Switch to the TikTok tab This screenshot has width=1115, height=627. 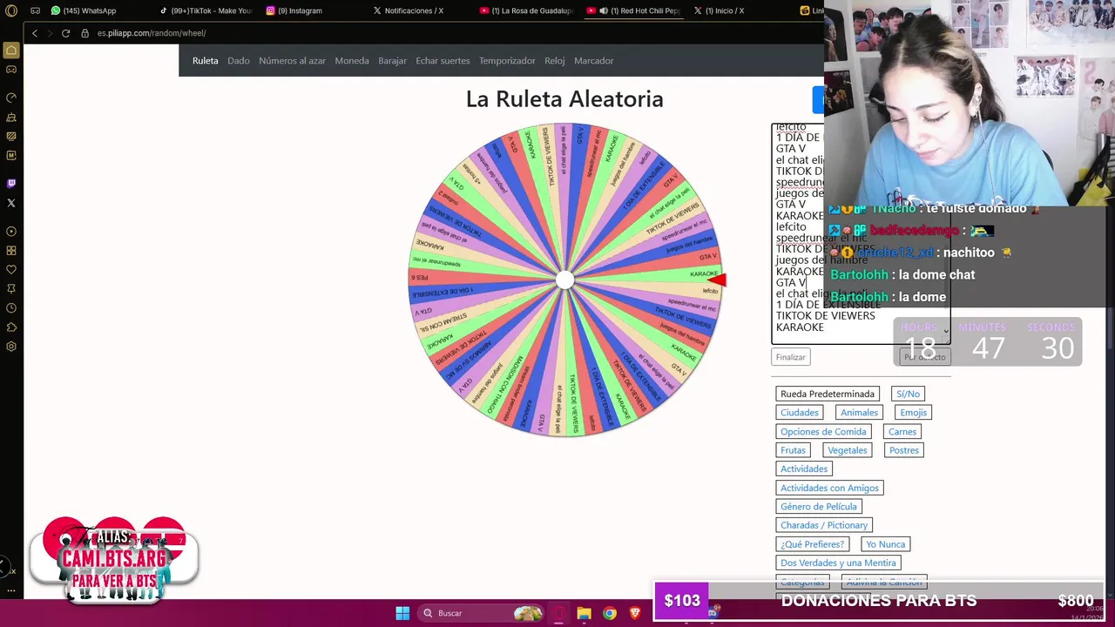pos(206,10)
